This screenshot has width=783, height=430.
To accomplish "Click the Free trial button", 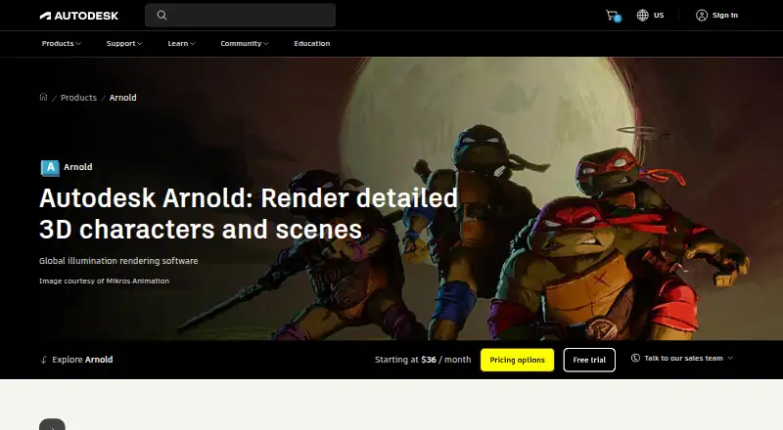I will click(589, 360).
